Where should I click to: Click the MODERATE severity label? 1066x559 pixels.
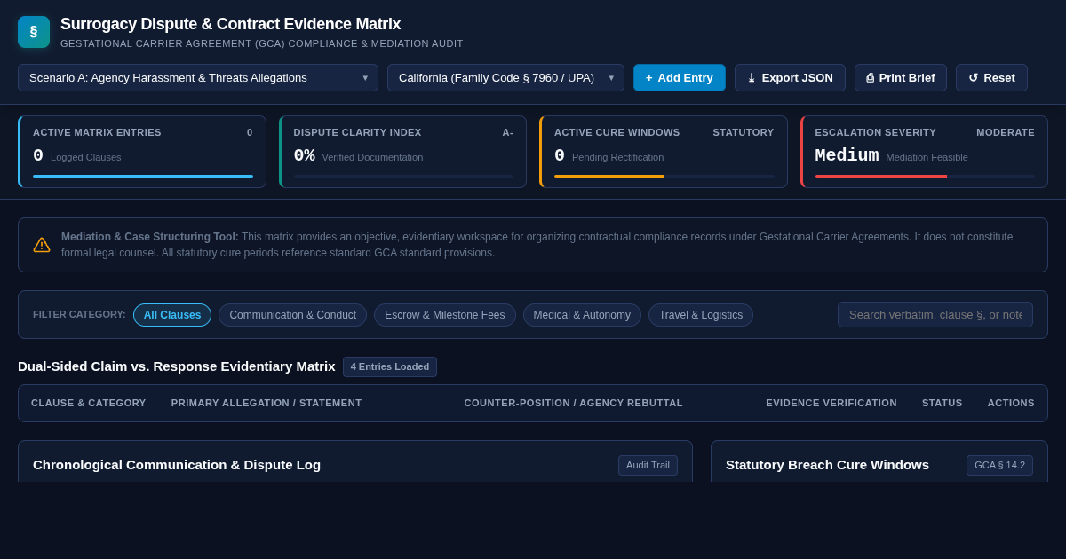[x=1006, y=132]
